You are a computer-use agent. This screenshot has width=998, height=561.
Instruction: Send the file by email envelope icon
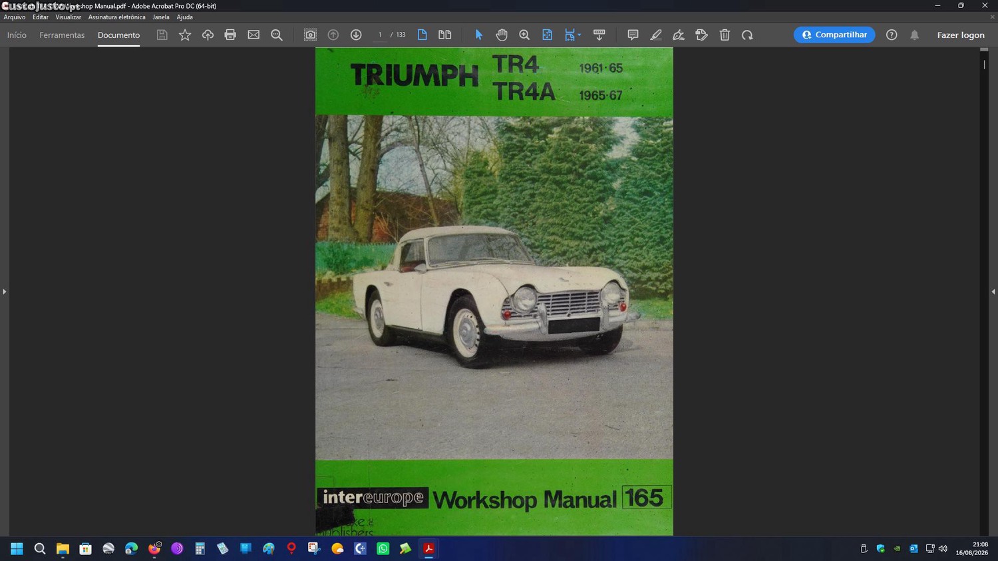253,35
